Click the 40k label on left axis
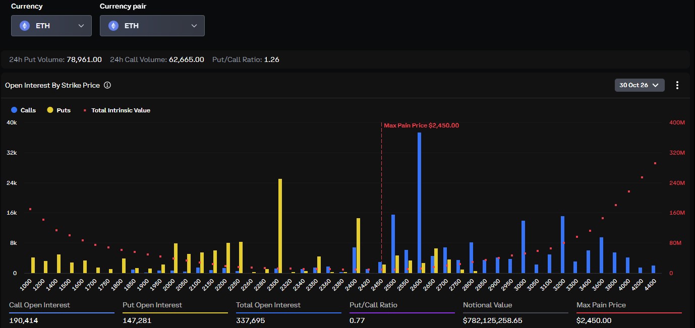The height and width of the screenshot is (328, 695). (11, 122)
